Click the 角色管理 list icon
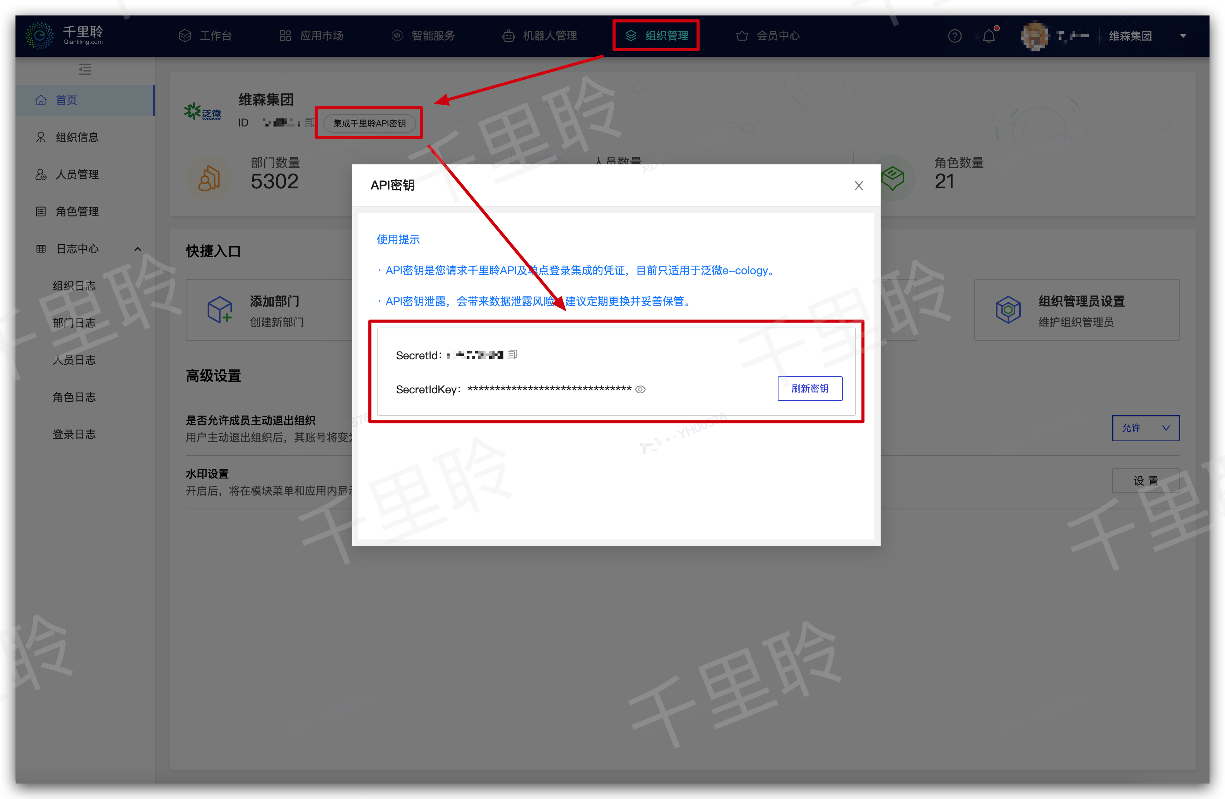 click(x=41, y=212)
